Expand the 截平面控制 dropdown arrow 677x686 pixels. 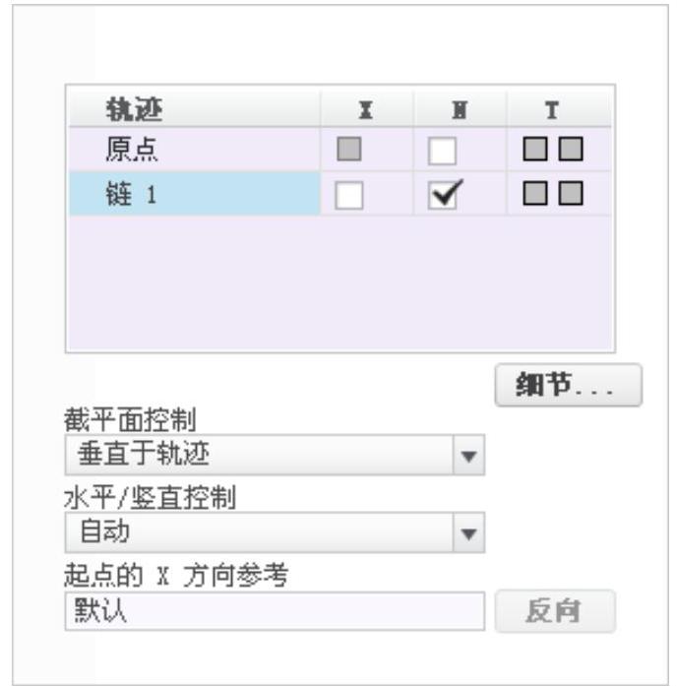468,455
